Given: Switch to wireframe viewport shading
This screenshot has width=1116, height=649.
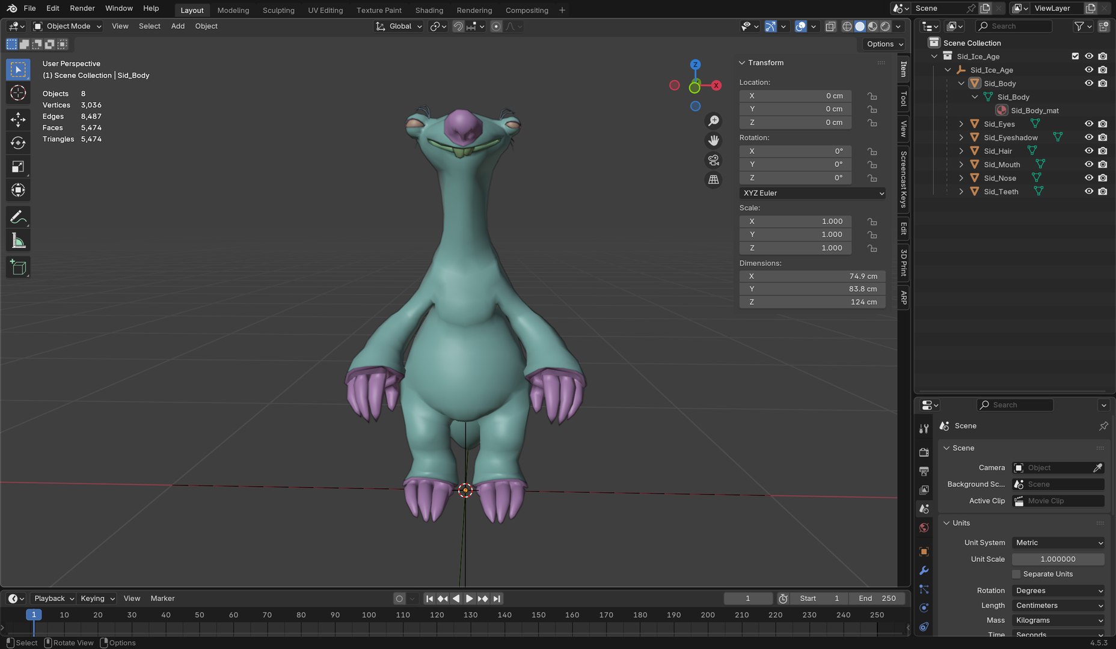Looking at the screenshot, I should click(x=847, y=26).
